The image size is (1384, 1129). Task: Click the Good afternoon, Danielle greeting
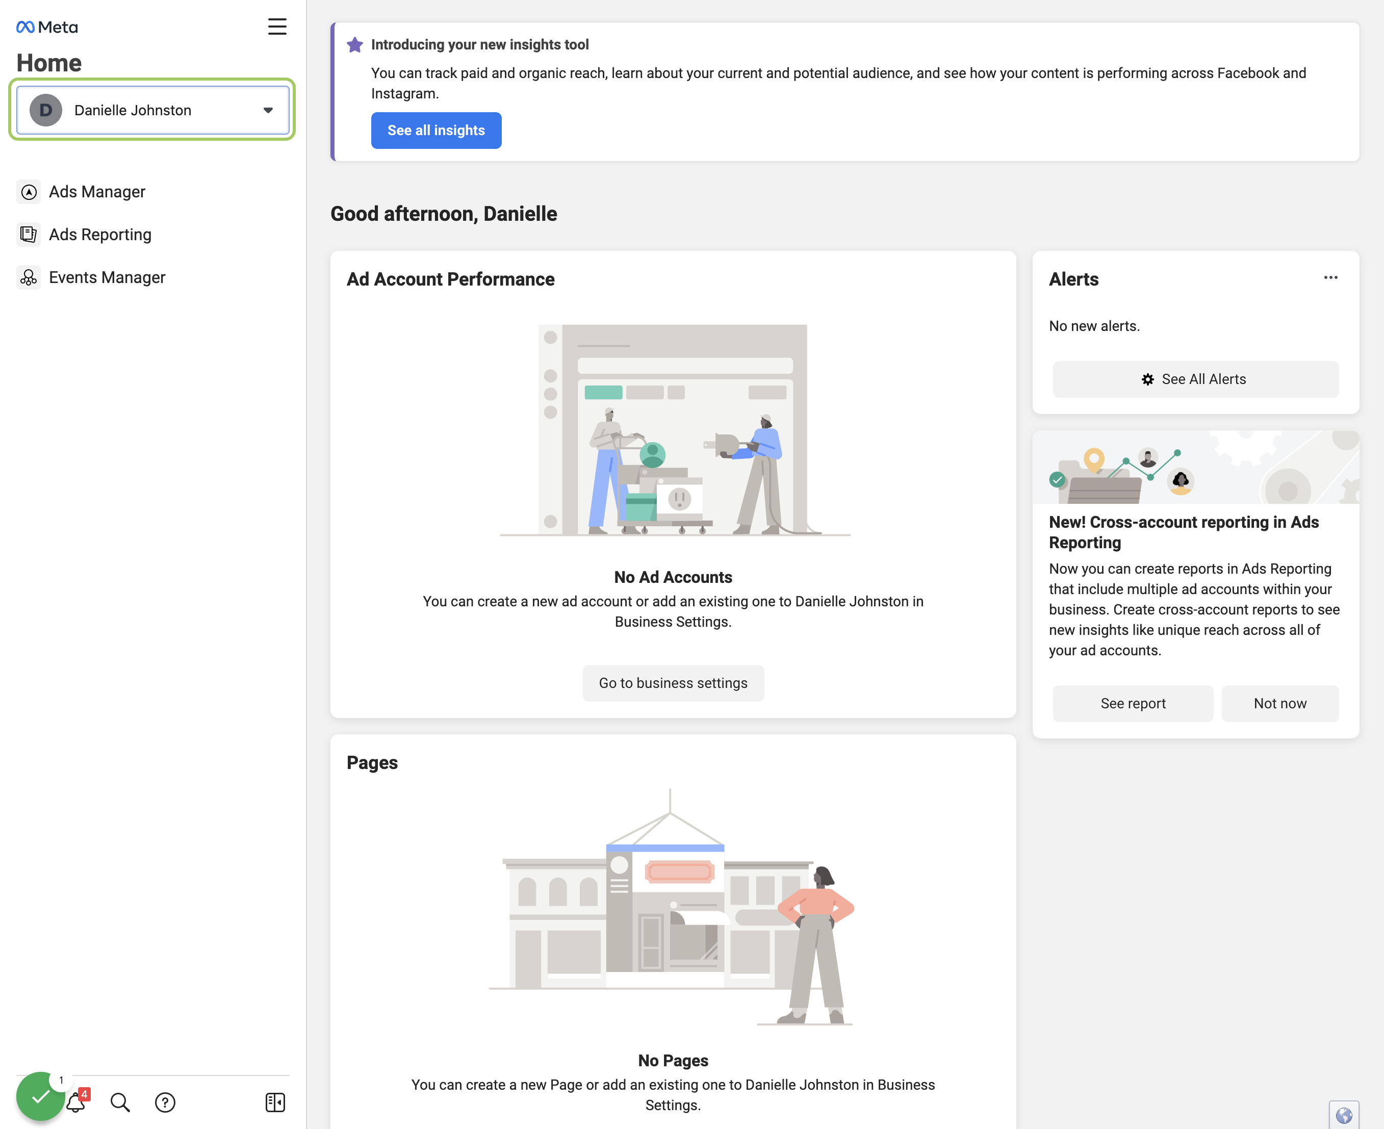click(x=444, y=213)
